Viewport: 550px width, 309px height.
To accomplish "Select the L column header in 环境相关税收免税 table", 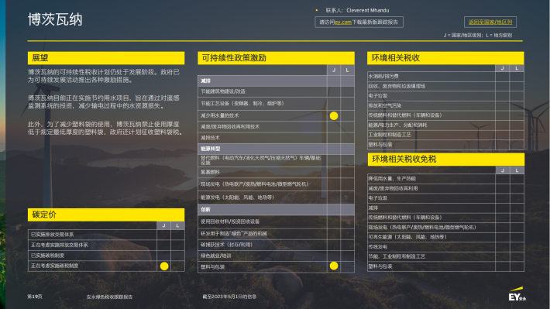I will (x=517, y=170).
